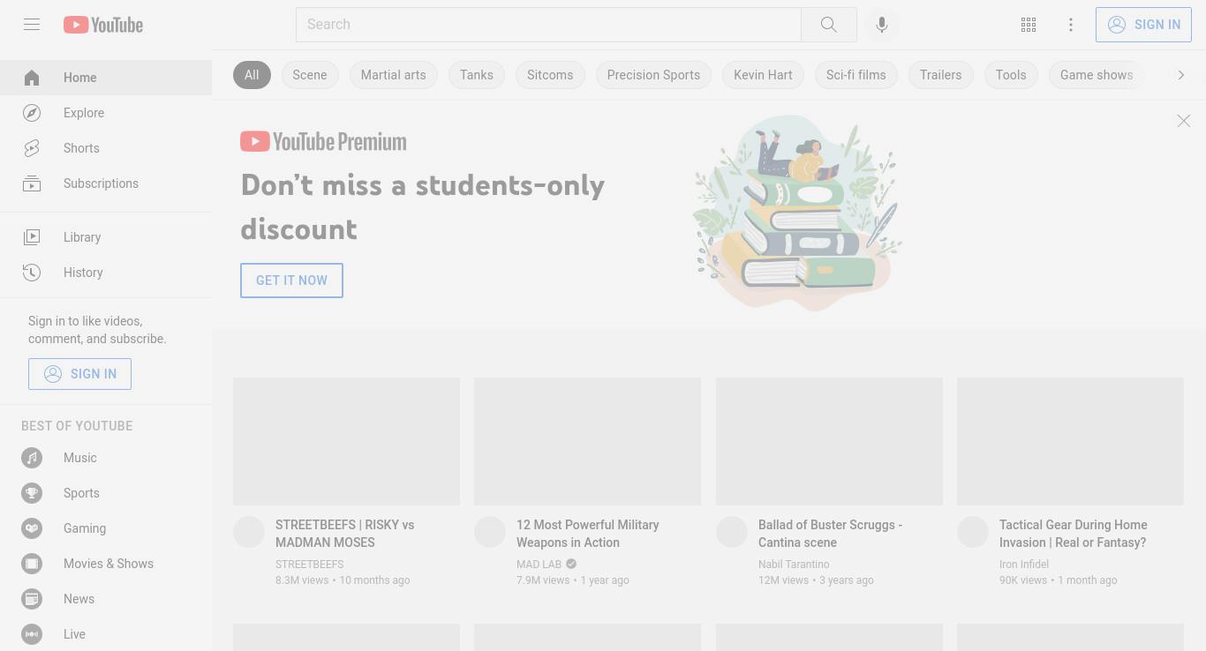
Task: Select the Sci-fi films chip
Action: coord(856,75)
